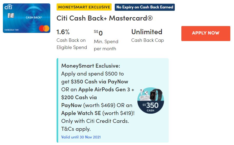Click the S$0 minimum spend figure

pyautogui.click(x=98, y=33)
